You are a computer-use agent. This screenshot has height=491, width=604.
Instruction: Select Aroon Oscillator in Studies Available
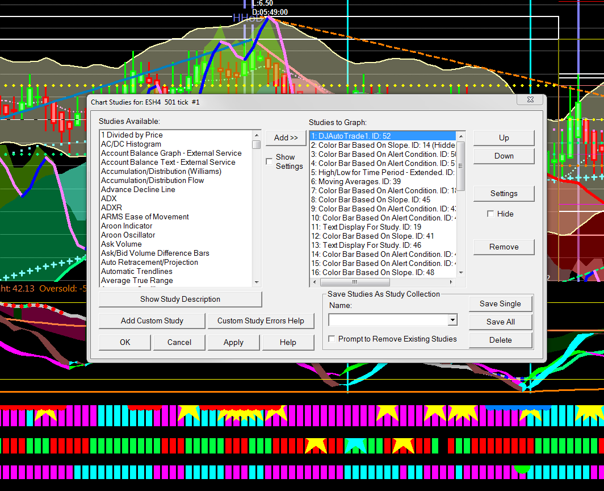(x=128, y=235)
